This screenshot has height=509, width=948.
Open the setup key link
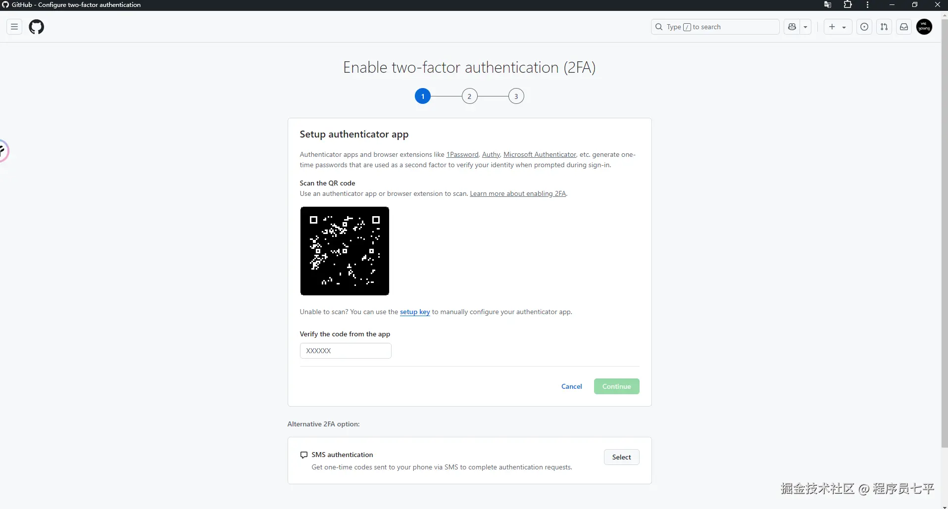415,312
